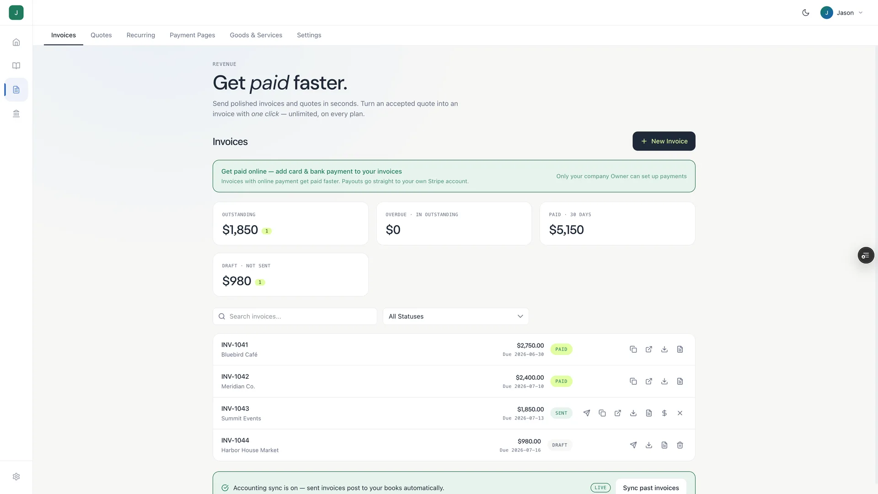Click the SENT status badge
This screenshot has width=878, height=494.
coord(561,413)
